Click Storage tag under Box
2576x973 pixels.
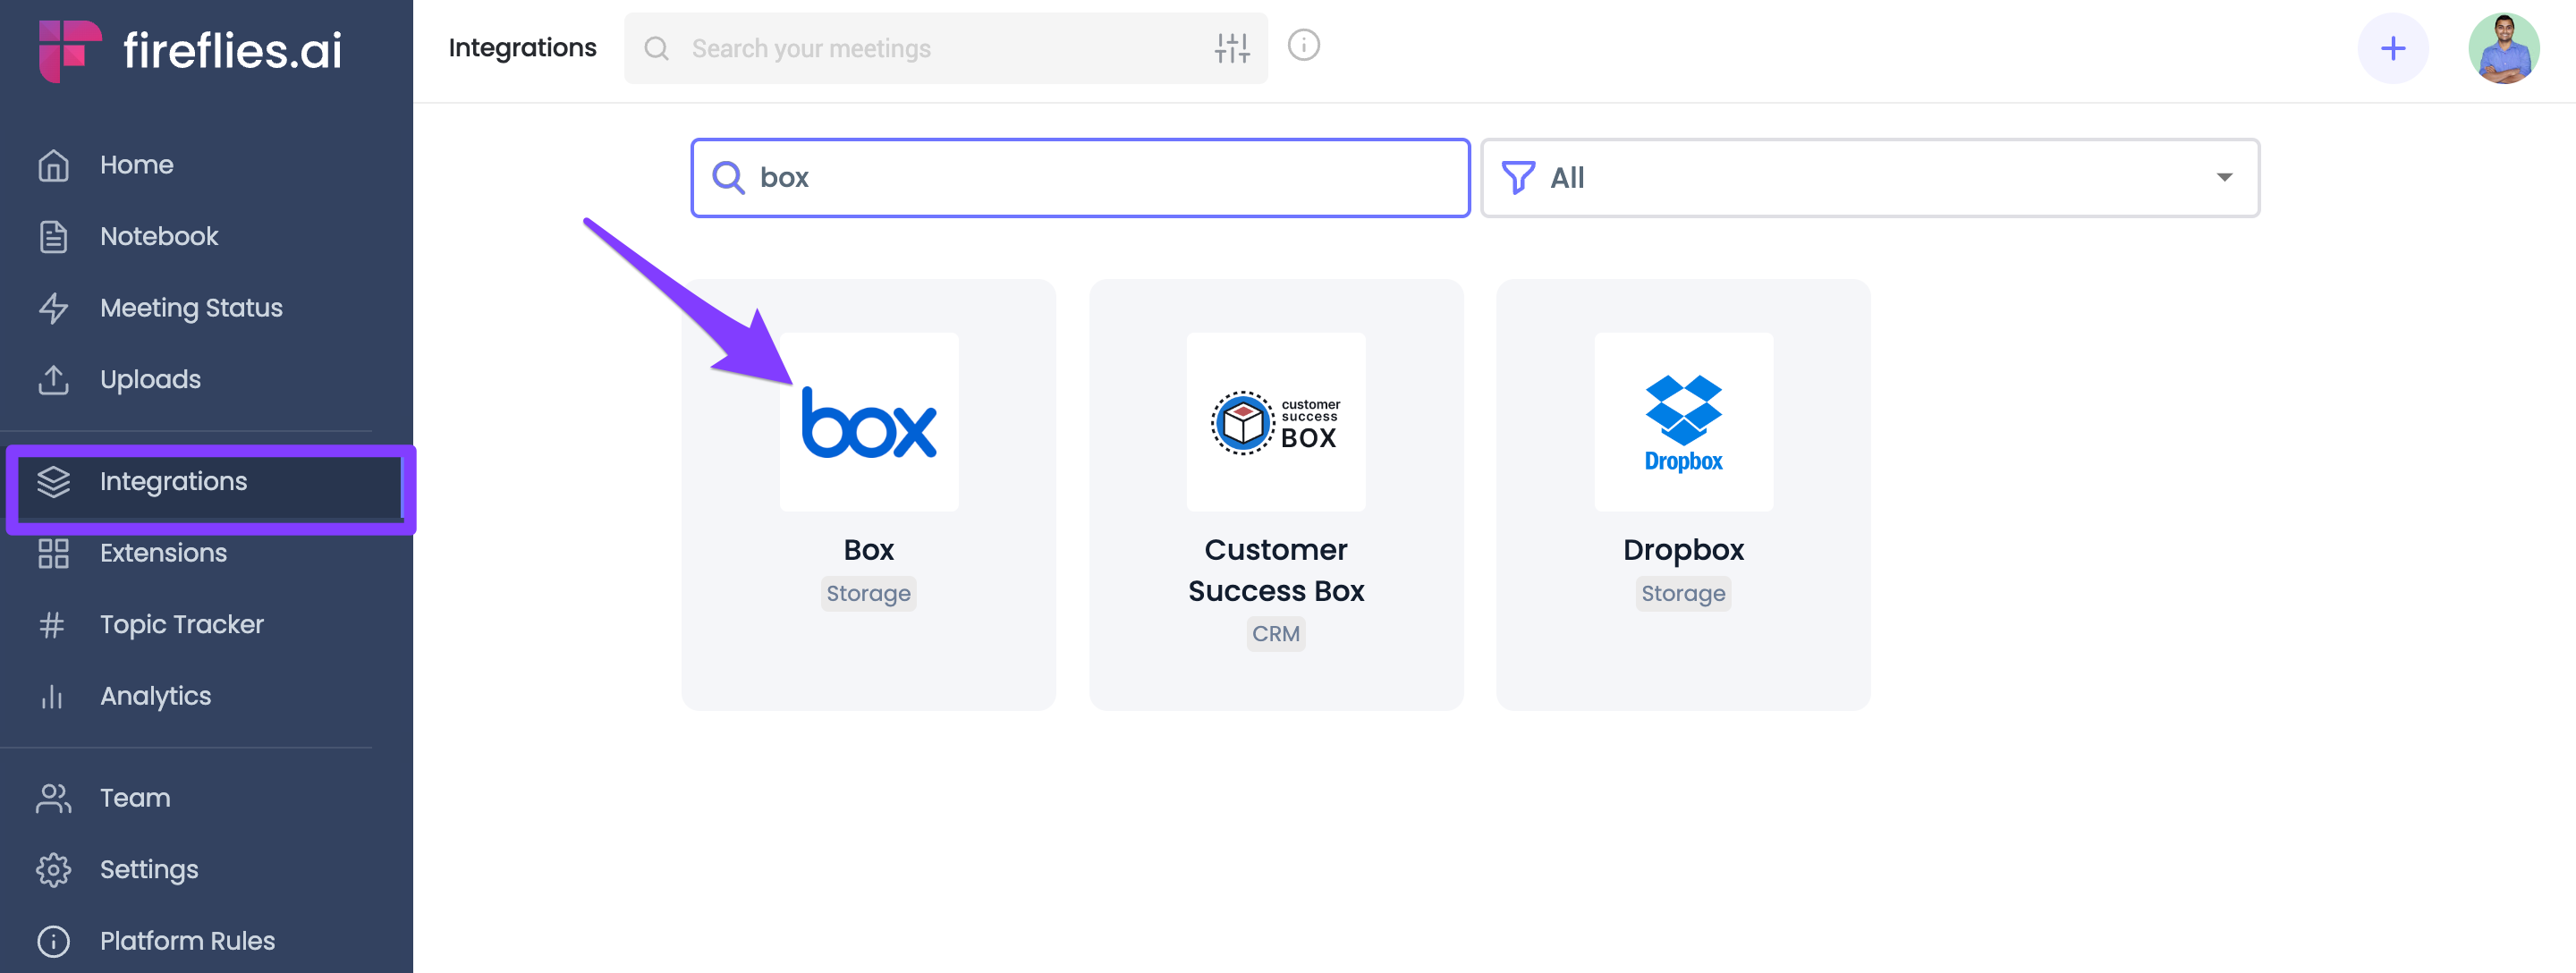point(869,594)
